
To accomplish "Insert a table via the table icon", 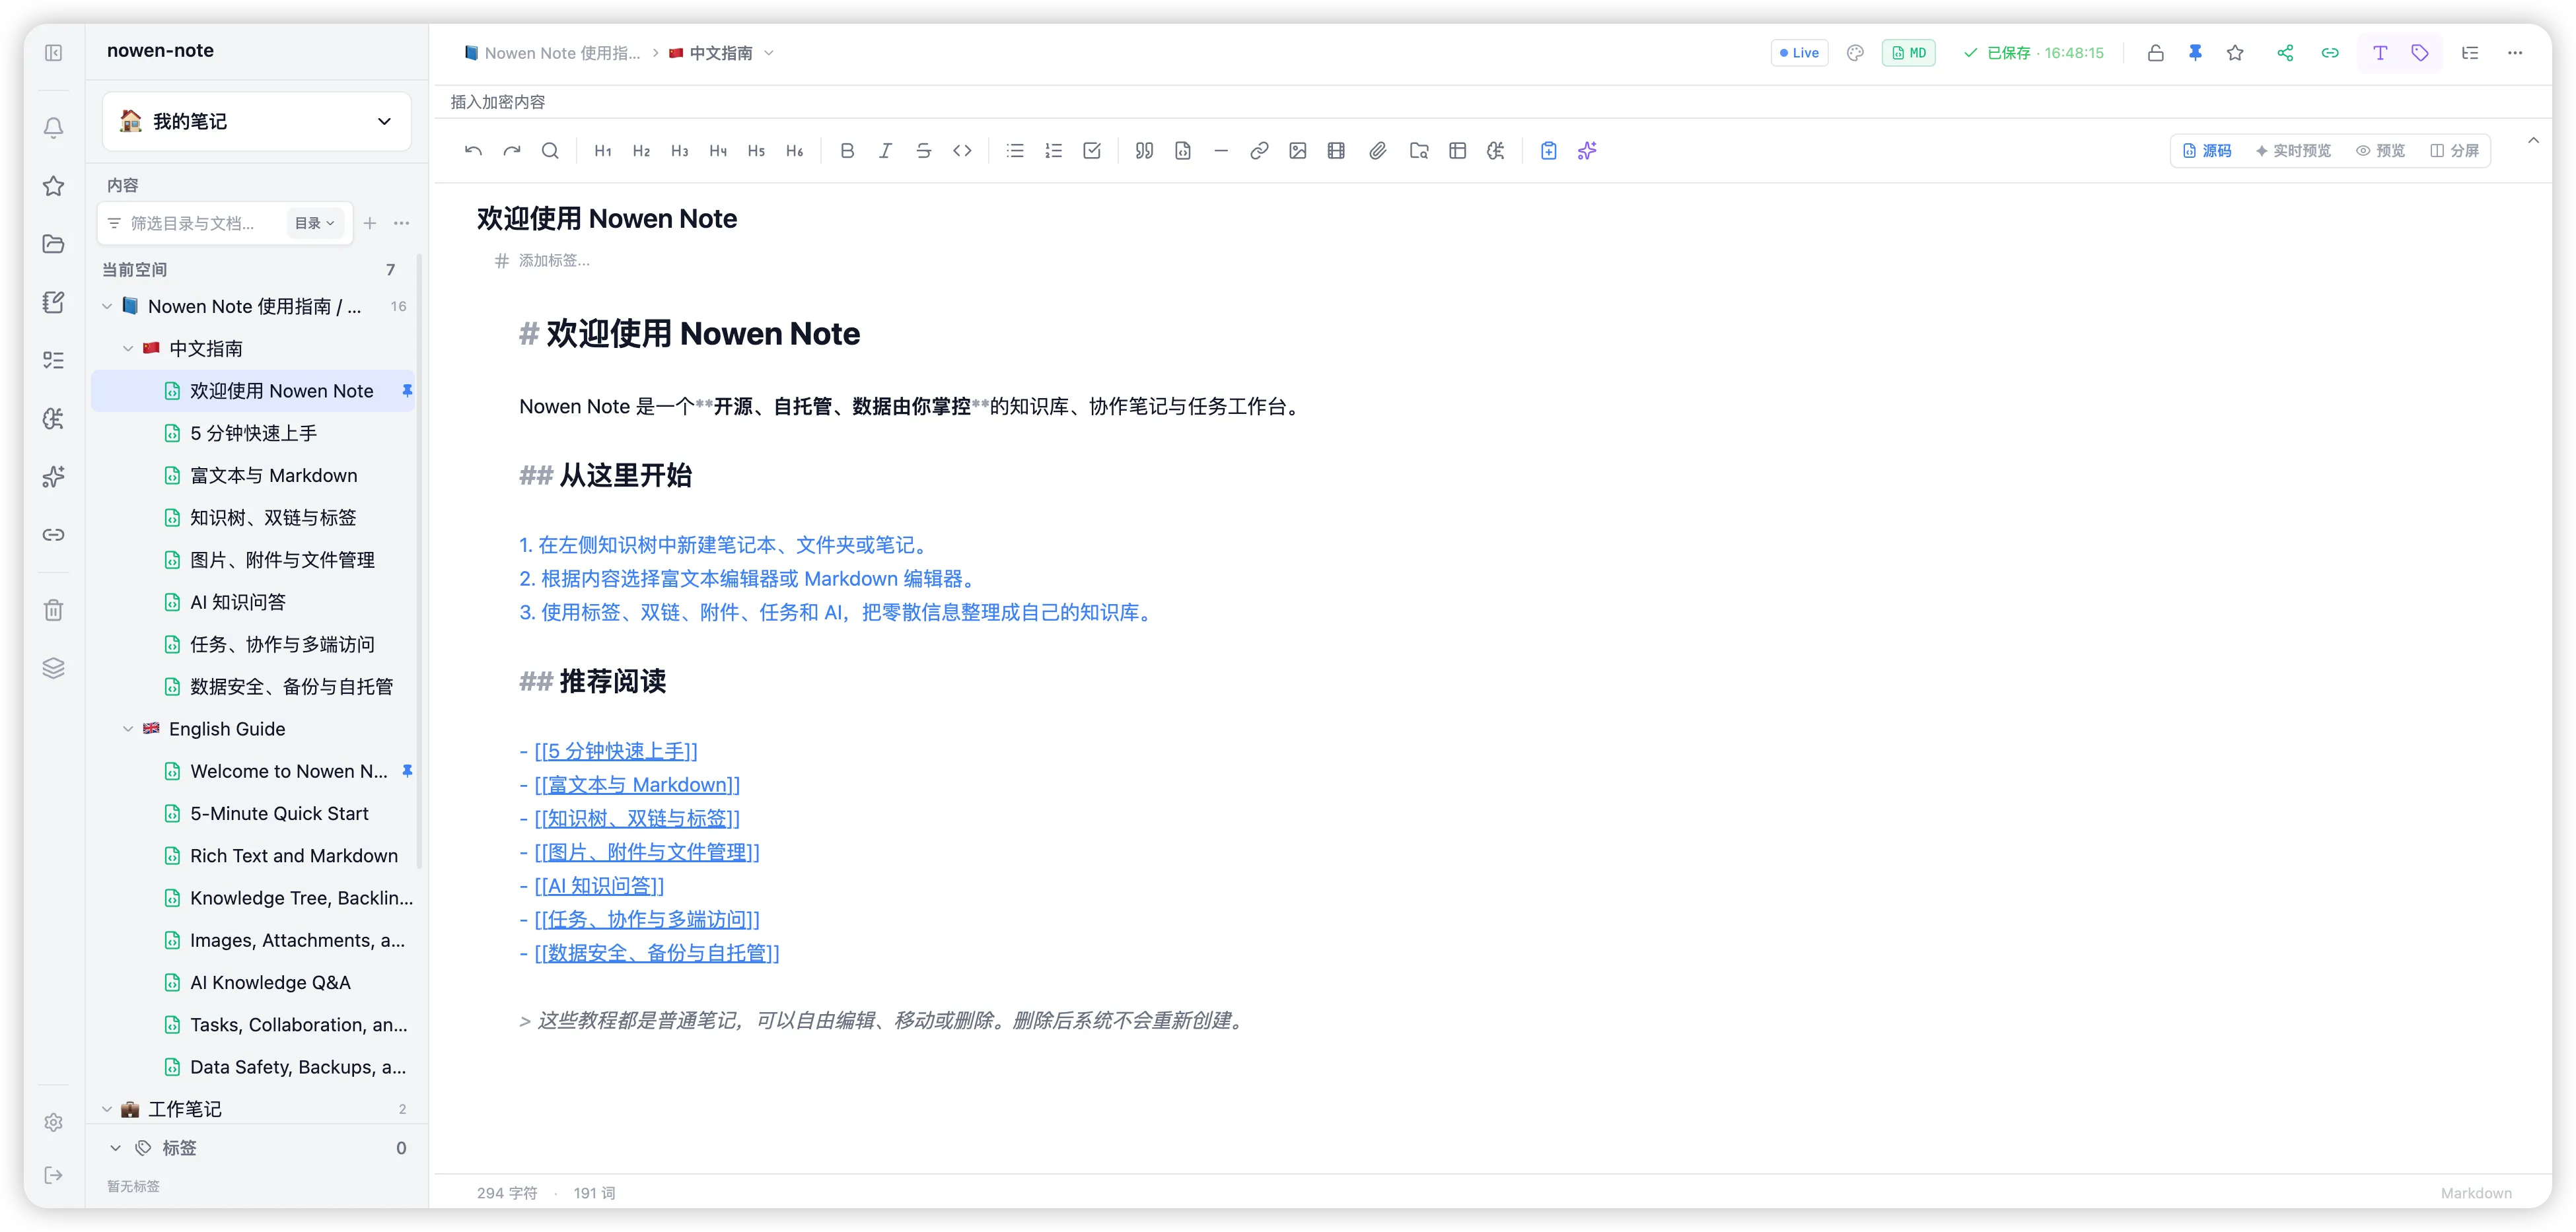I will [1458, 151].
